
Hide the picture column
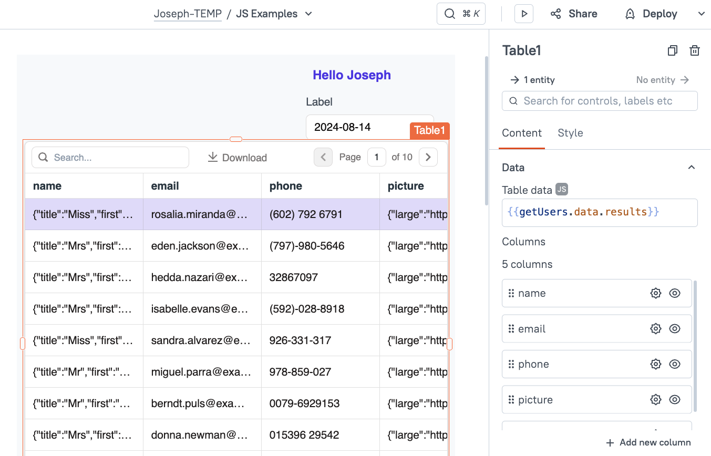coord(675,399)
